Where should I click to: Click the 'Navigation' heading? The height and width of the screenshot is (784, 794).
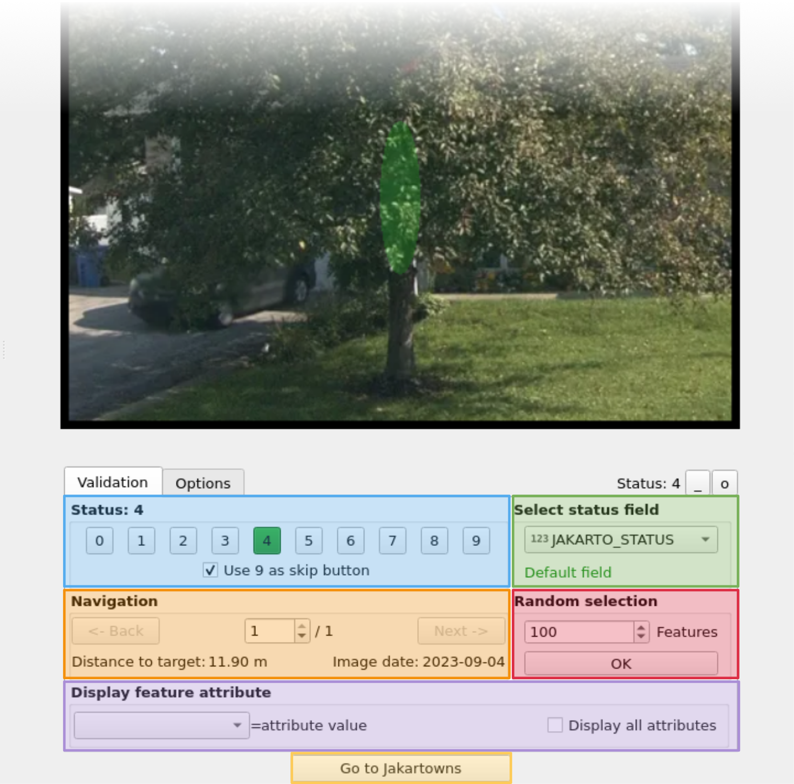[x=114, y=601]
